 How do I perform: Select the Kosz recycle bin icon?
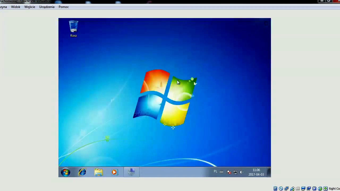[x=74, y=29]
